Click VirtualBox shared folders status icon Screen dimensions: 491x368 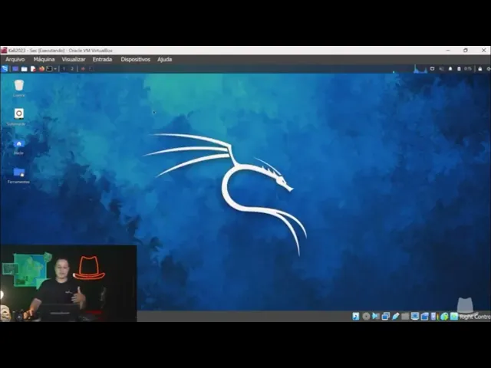pyautogui.click(x=405, y=317)
